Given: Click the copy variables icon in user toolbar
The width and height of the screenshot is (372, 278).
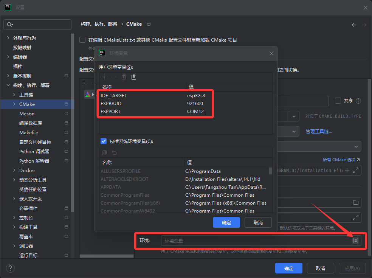Looking at the screenshot, I should pyautogui.click(x=124, y=77).
